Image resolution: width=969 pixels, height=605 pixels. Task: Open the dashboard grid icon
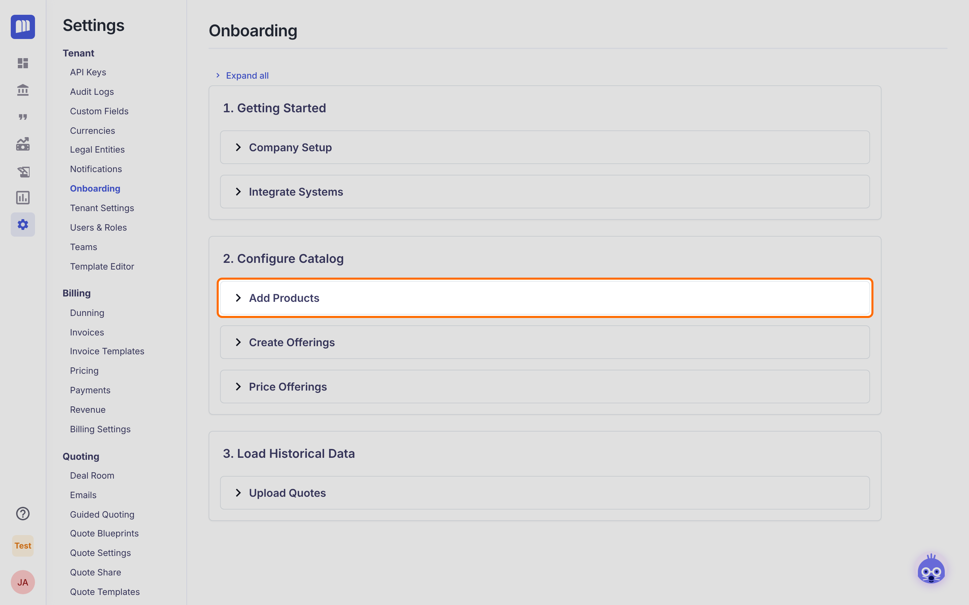point(23,63)
